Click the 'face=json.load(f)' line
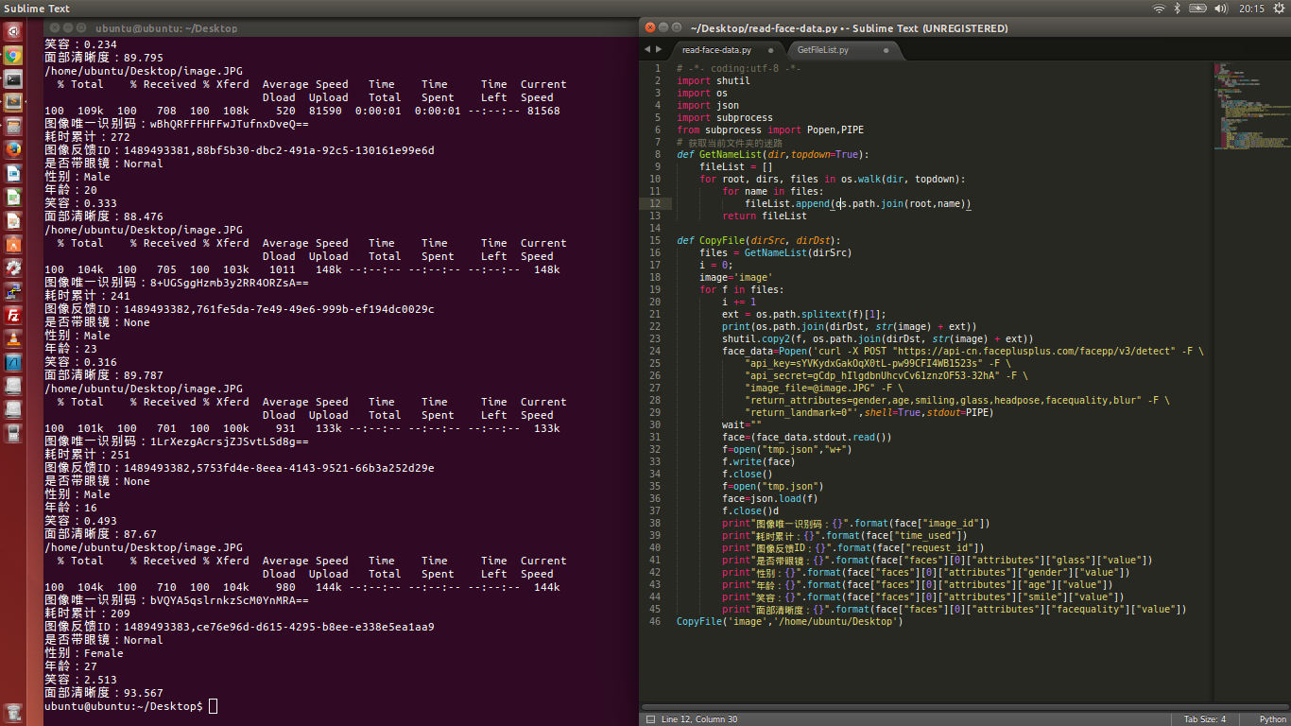 point(769,498)
